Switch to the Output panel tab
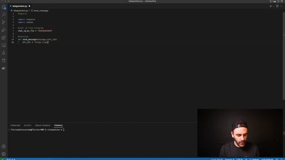 point(28,125)
